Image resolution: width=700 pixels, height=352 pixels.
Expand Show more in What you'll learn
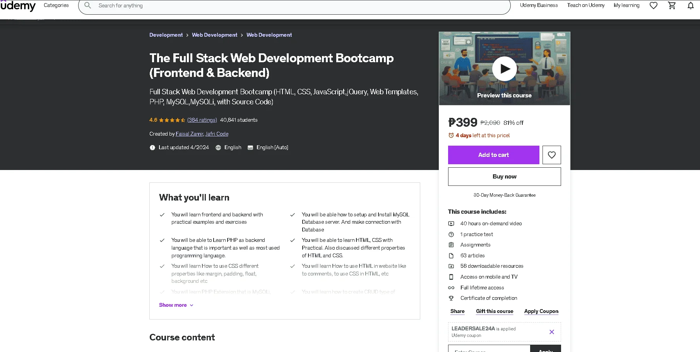pos(173,305)
